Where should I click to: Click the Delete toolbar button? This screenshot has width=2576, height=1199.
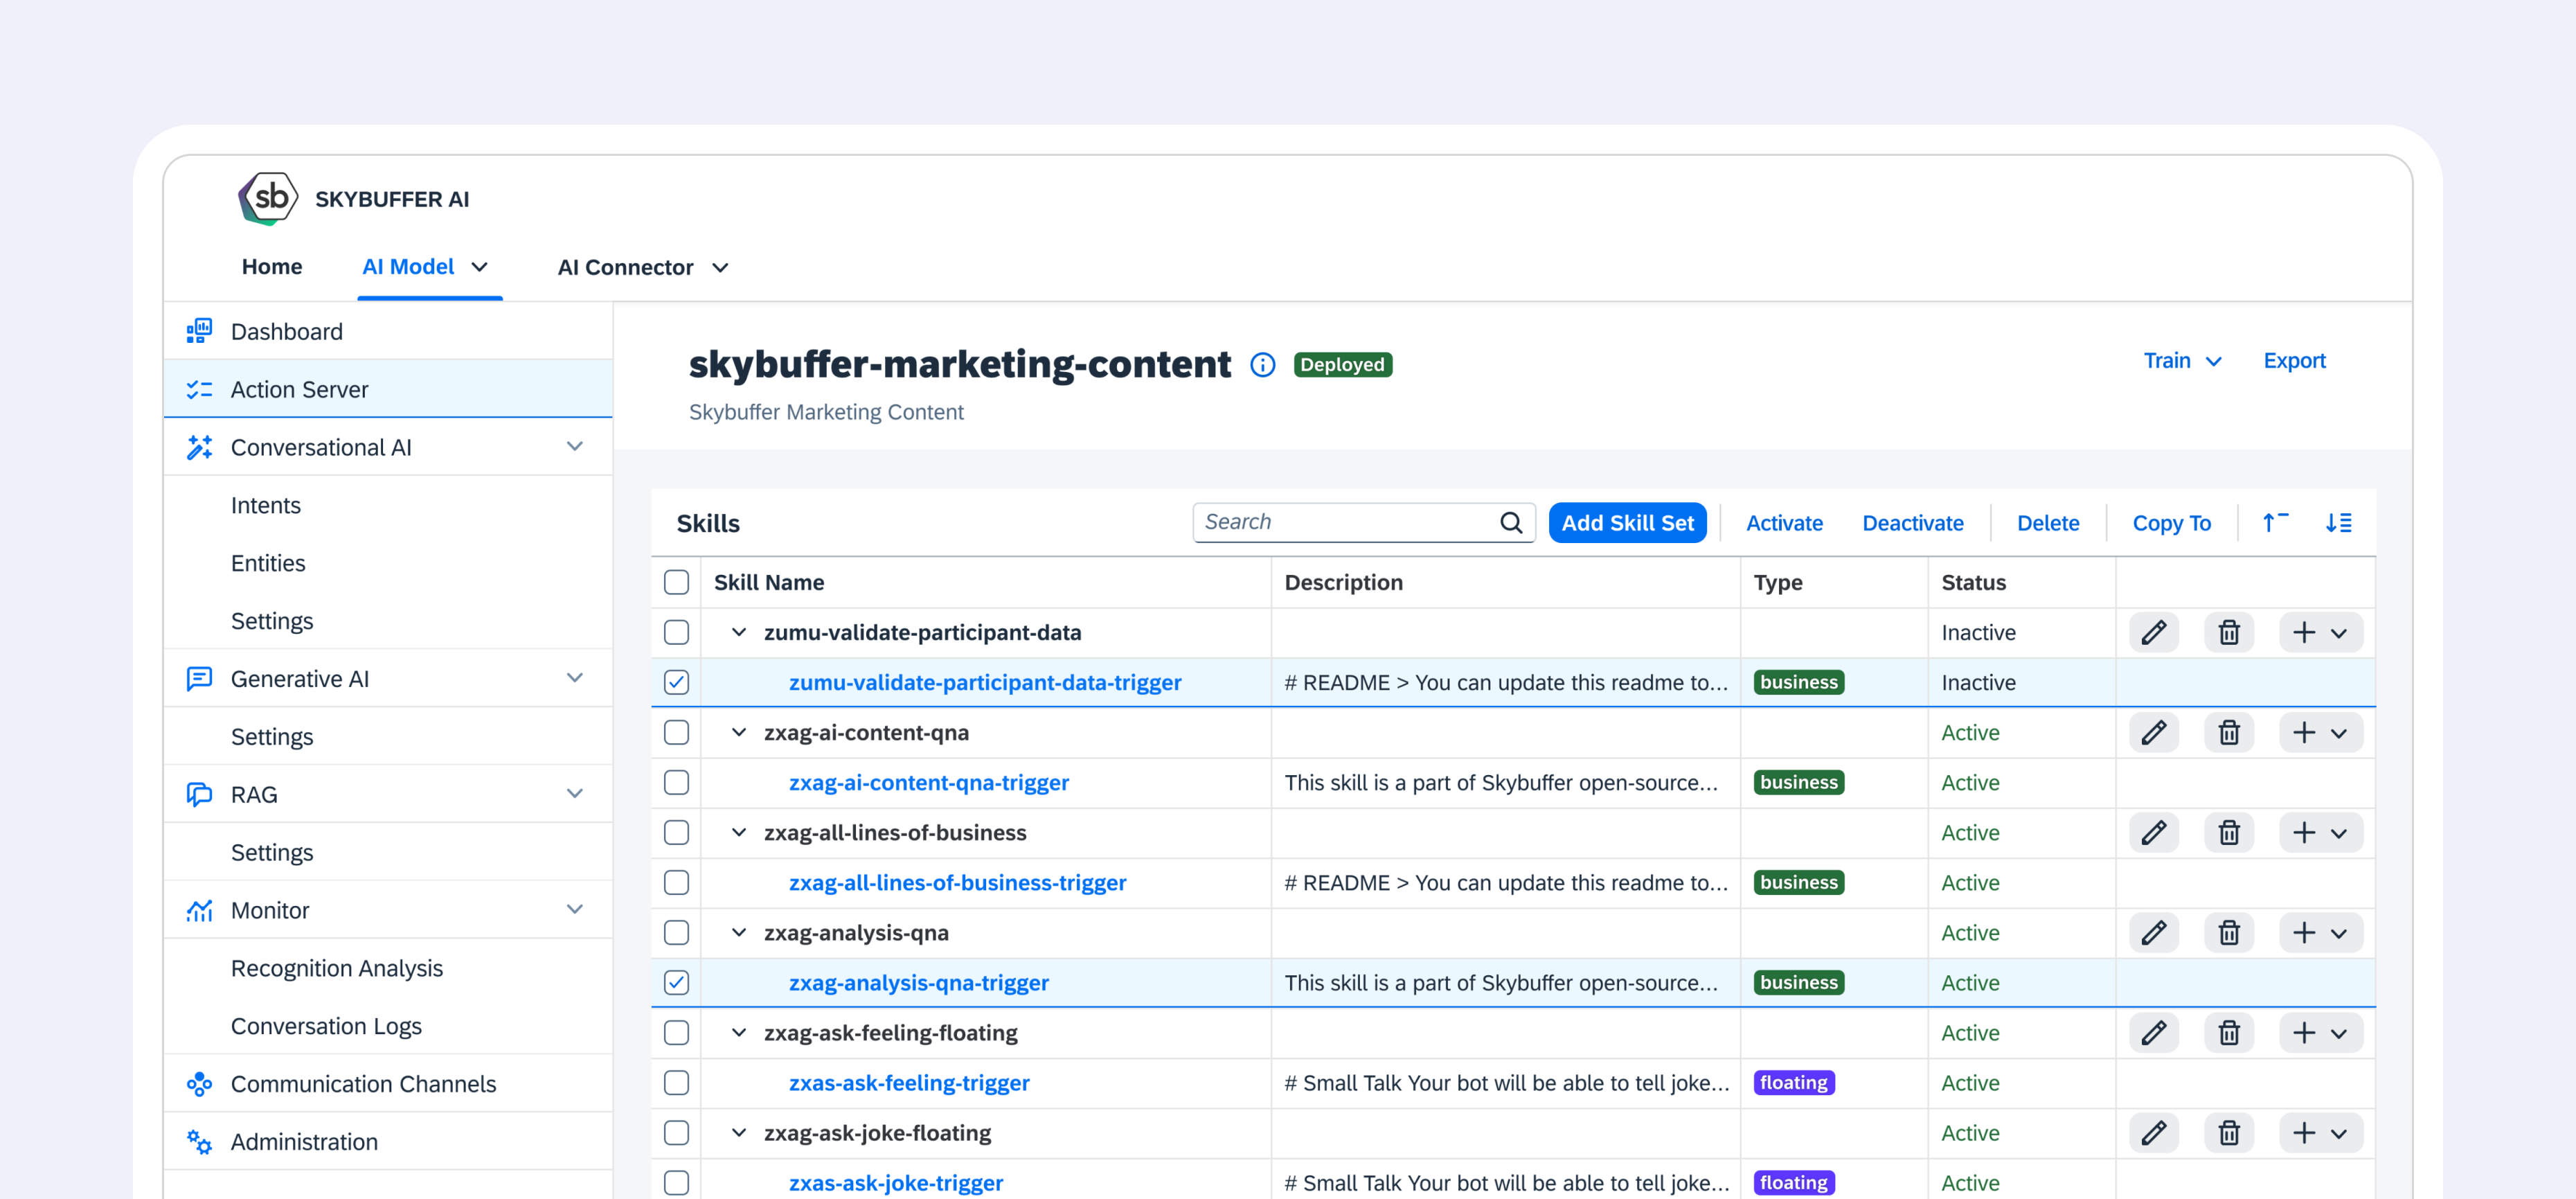coord(2047,522)
